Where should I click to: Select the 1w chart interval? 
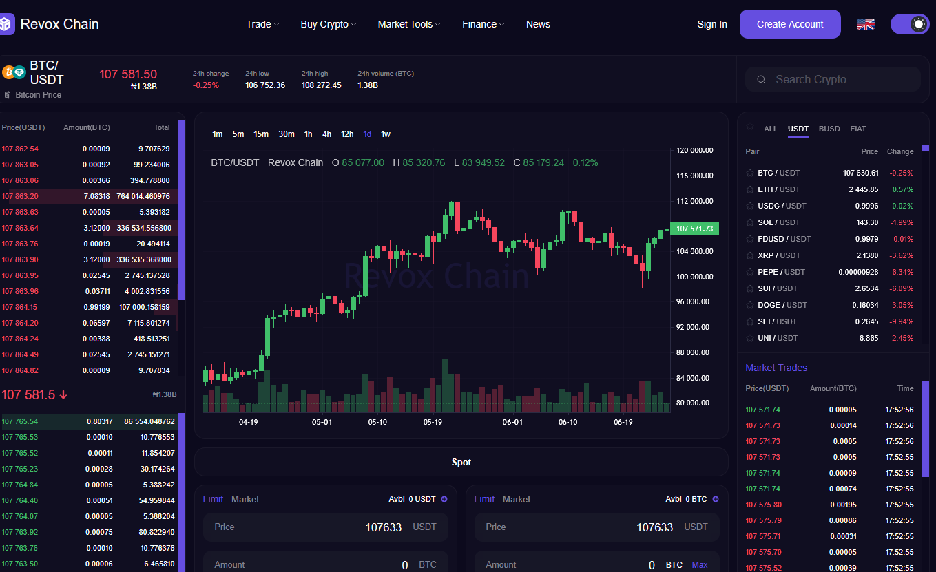click(386, 134)
